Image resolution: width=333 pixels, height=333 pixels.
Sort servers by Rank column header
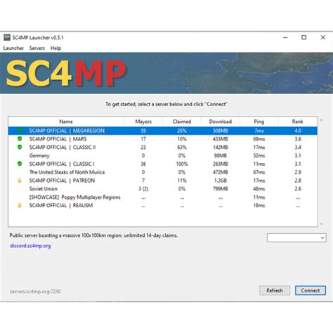click(x=298, y=122)
